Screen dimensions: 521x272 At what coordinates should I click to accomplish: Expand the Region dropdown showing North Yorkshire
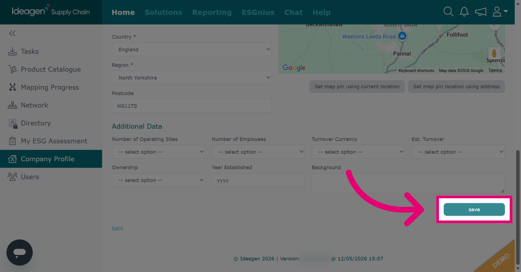[192, 78]
